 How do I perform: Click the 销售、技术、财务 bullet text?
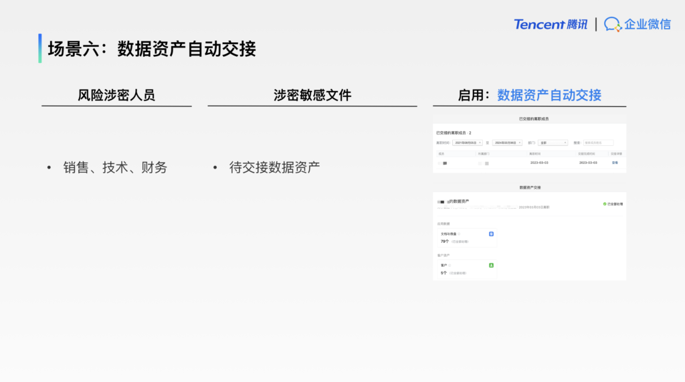[115, 167]
